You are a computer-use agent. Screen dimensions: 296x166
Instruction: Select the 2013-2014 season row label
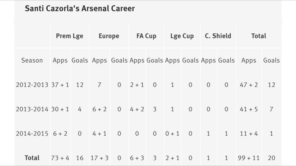click(32, 109)
